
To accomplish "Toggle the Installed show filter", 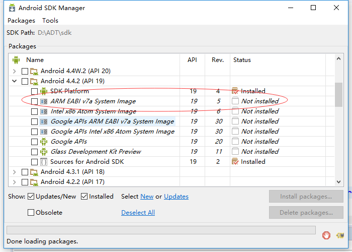I will [84, 197].
